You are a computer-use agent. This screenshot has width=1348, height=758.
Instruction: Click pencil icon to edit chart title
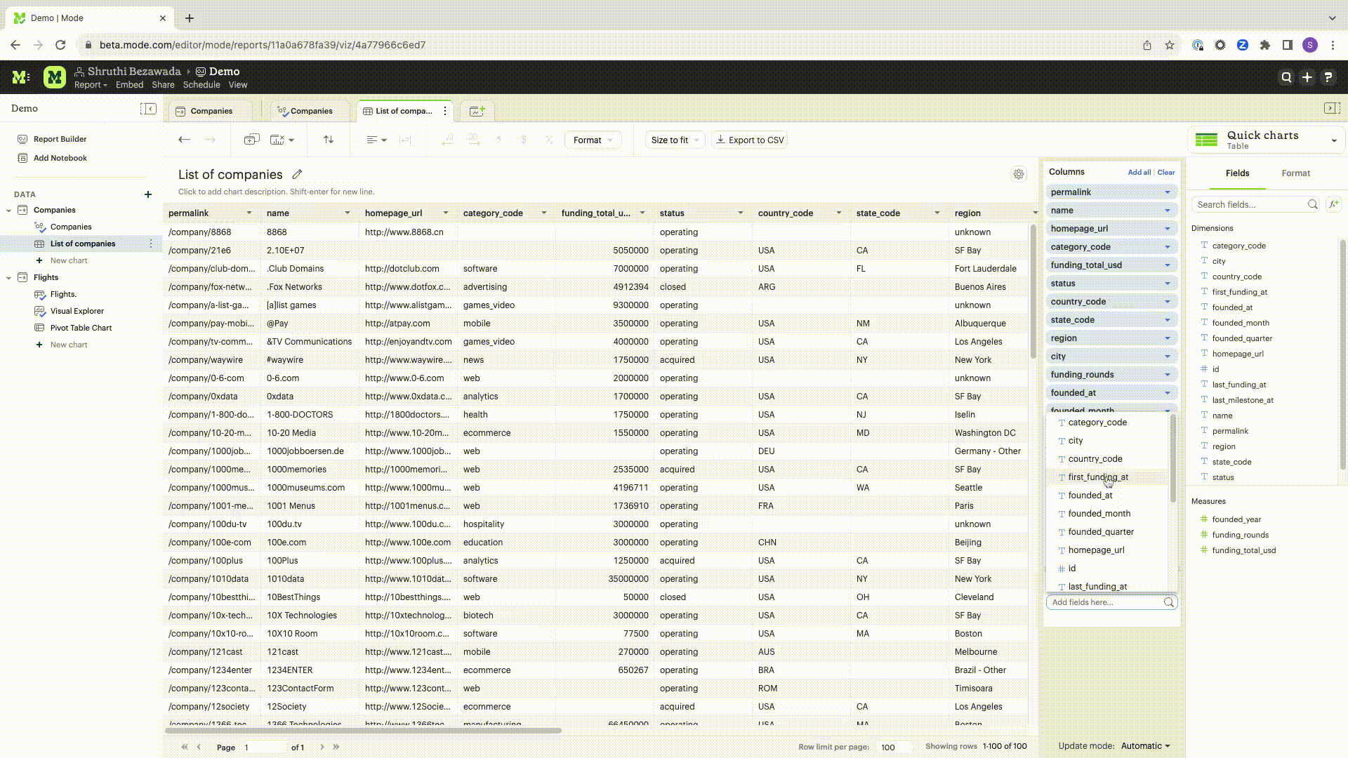point(297,174)
